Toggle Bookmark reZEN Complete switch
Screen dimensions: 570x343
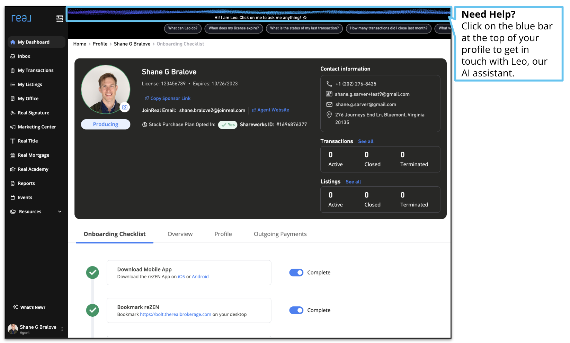296,310
